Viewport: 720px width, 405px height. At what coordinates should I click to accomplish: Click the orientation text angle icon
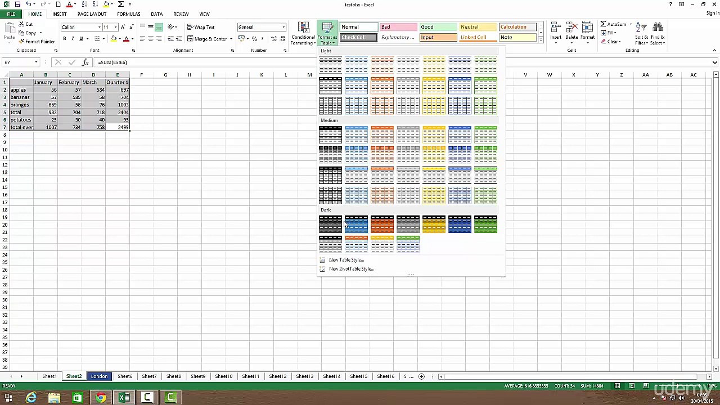170,27
